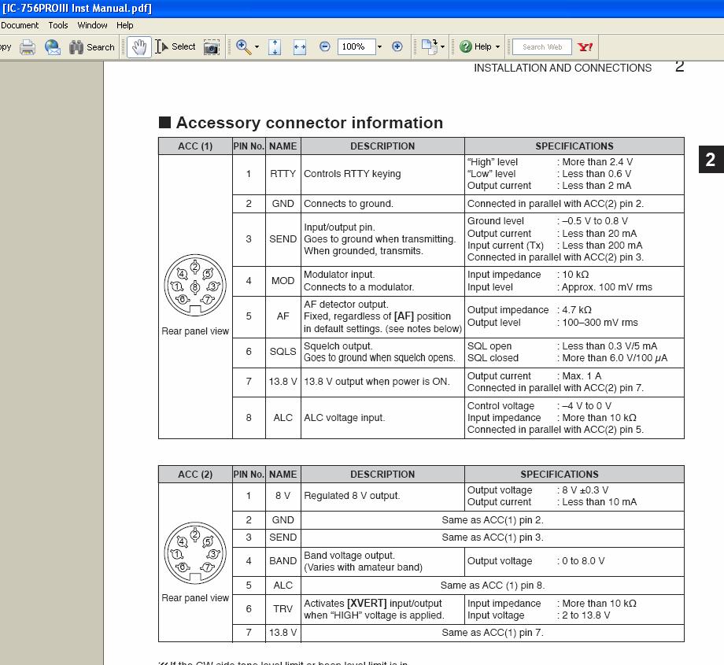Click the zoom in plus button
Viewport: 724px width, 665px height.
point(397,46)
